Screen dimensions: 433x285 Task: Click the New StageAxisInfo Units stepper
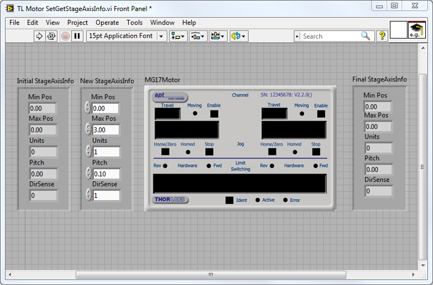88,151
